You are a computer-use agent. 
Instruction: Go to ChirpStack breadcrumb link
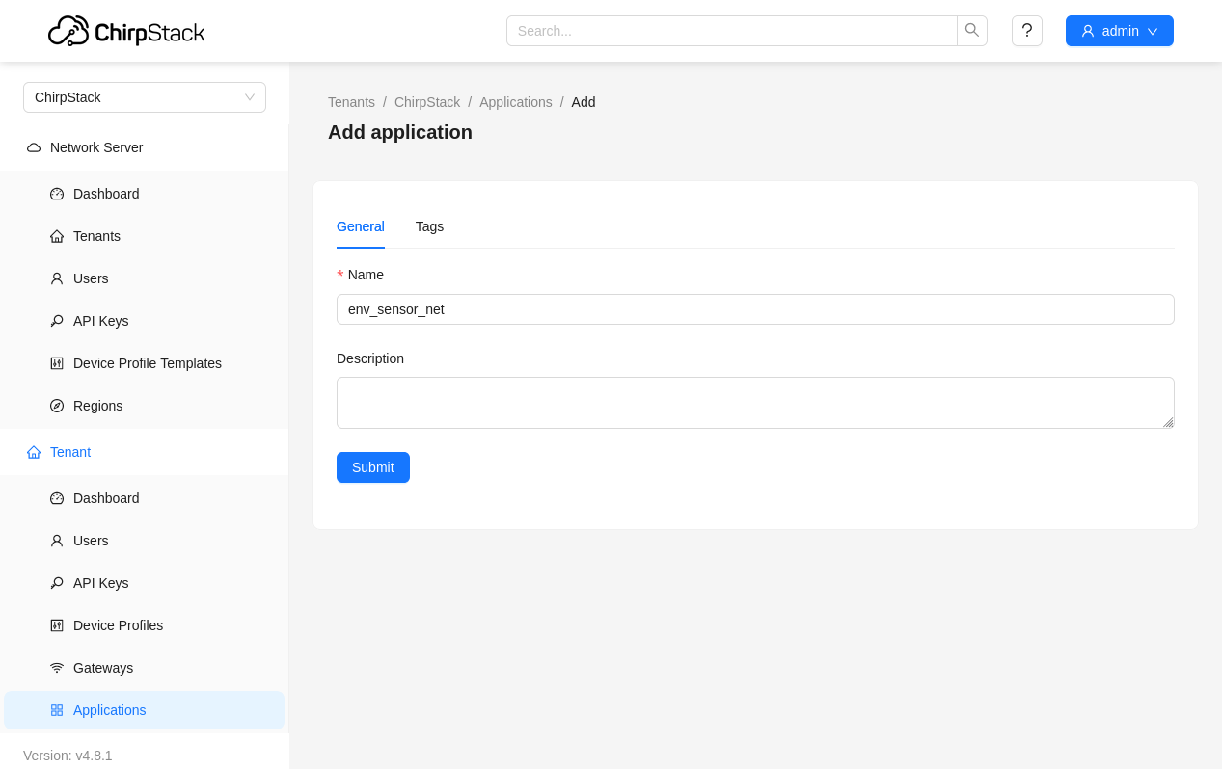pos(427,102)
